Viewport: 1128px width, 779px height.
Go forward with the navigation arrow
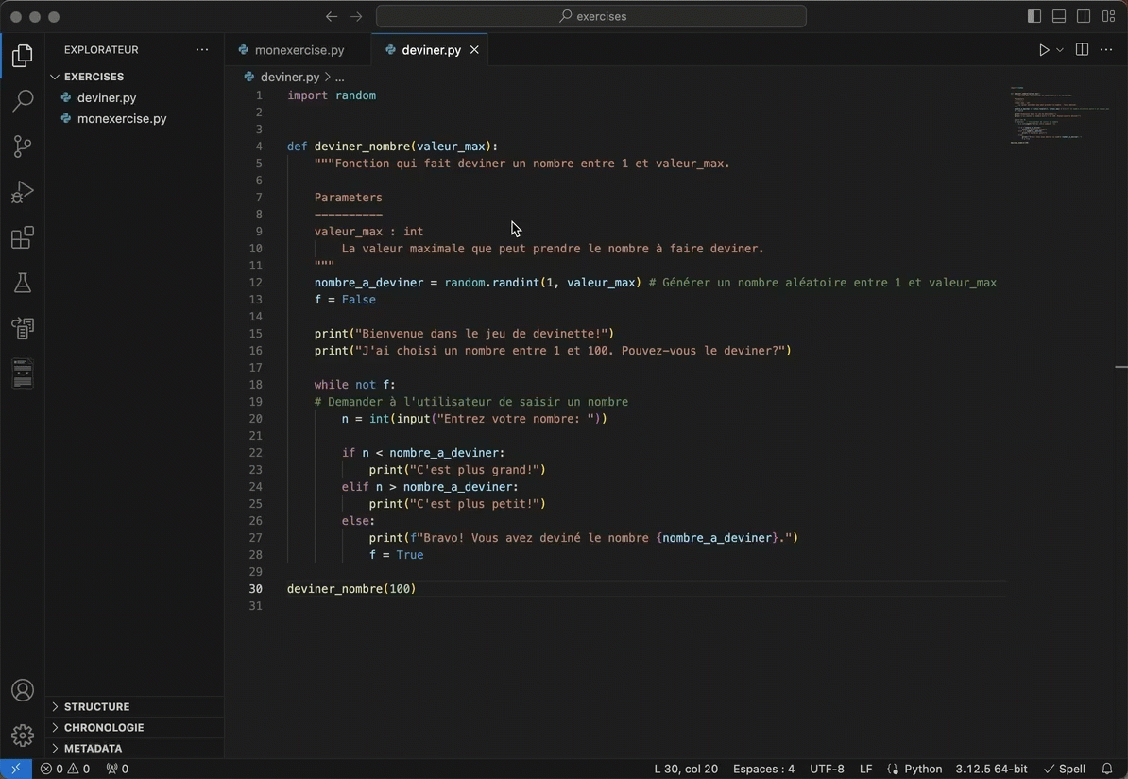click(x=356, y=17)
